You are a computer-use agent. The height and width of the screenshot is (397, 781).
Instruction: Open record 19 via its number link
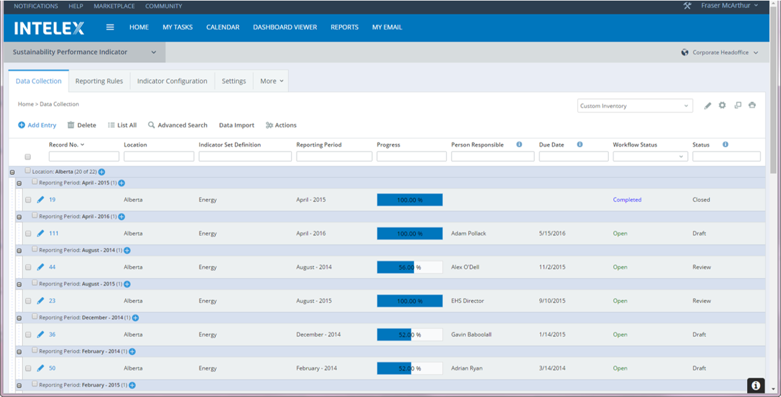coord(52,199)
